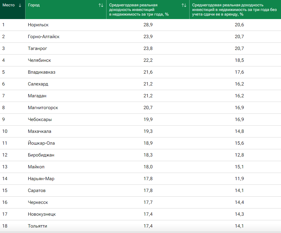Select Салехард row city name
281x233 pixels.
(38, 84)
